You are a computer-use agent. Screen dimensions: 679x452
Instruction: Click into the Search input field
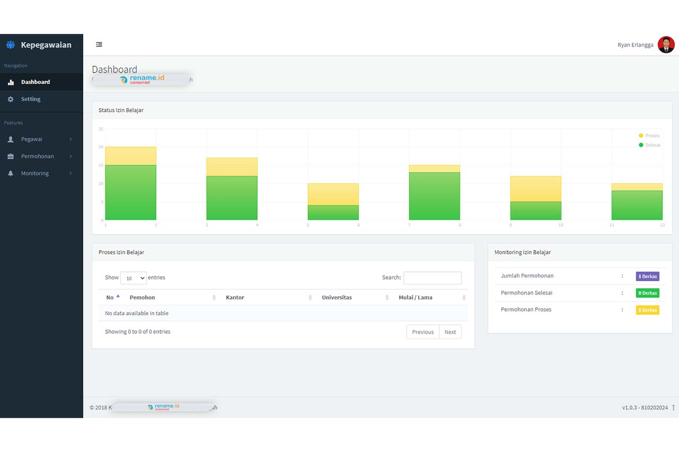point(432,278)
